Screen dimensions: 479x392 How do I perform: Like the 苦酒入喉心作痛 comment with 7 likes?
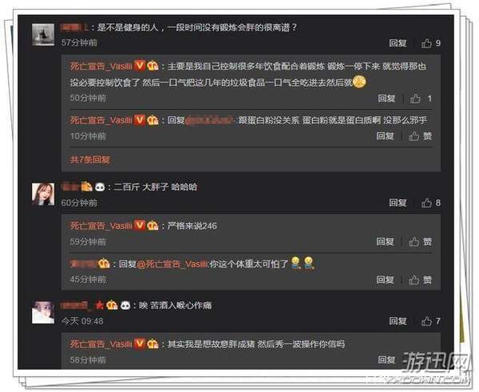coord(426,321)
